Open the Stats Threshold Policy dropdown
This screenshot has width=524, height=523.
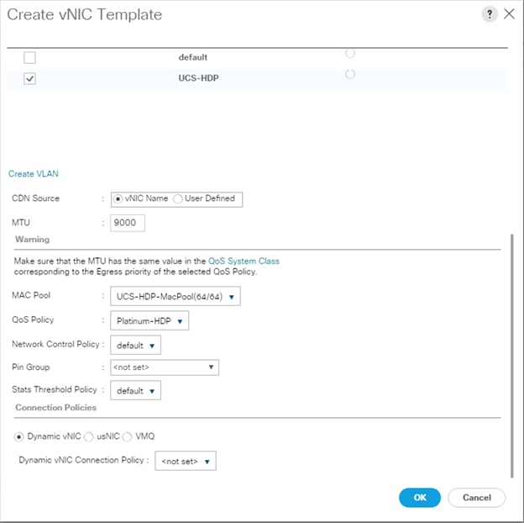pyautogui.click(x=136, y=390)
